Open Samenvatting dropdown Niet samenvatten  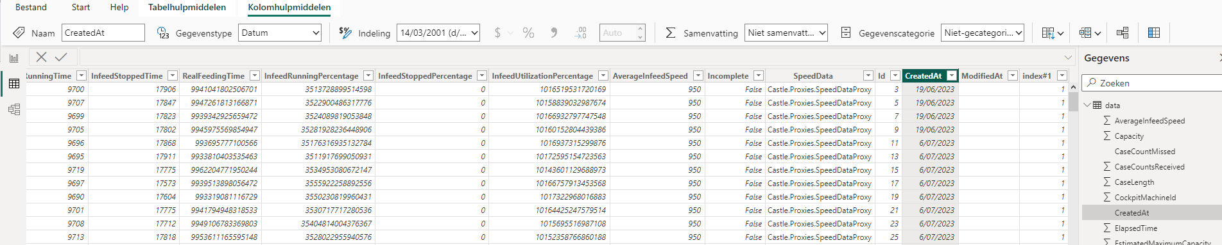[786, 33]
